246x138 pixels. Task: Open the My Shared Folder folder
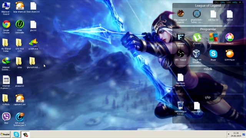pyautogui.click(x=6, y=45)
